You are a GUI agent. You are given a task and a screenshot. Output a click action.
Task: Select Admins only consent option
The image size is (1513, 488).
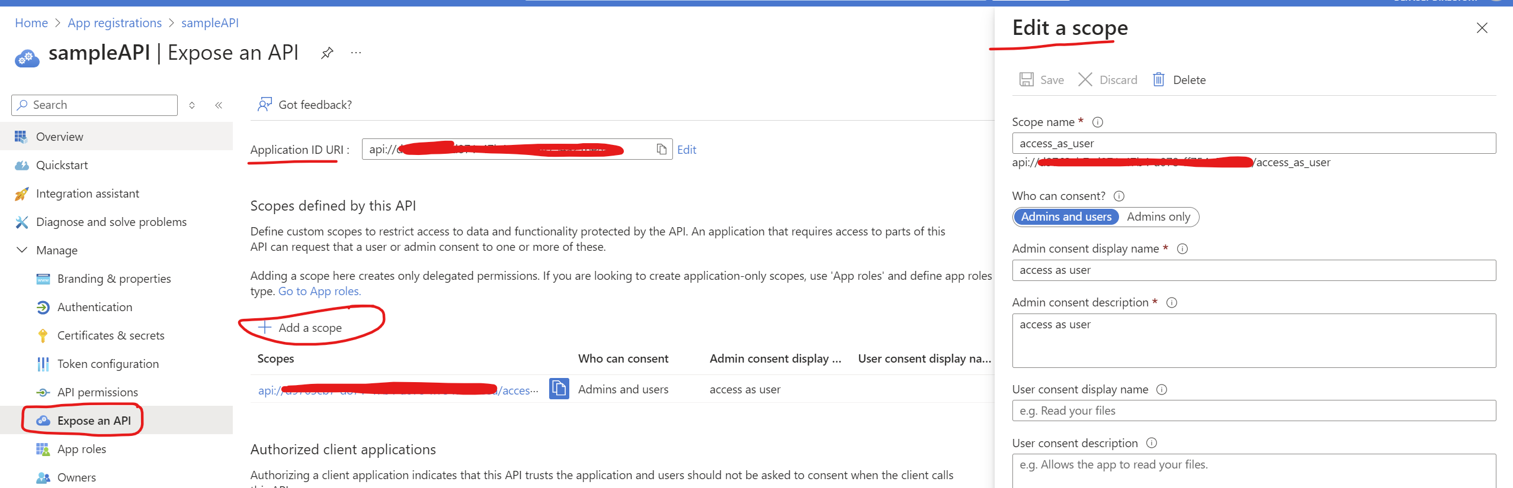(x=1158, y=217)
